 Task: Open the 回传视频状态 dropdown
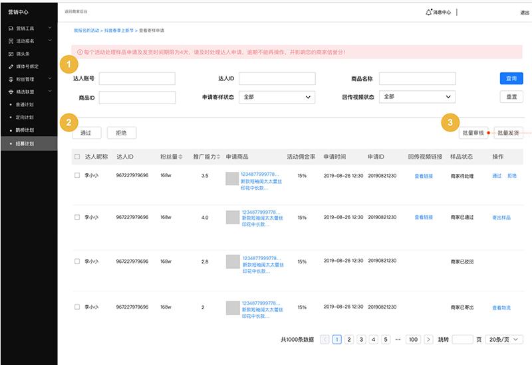(416, 97)
